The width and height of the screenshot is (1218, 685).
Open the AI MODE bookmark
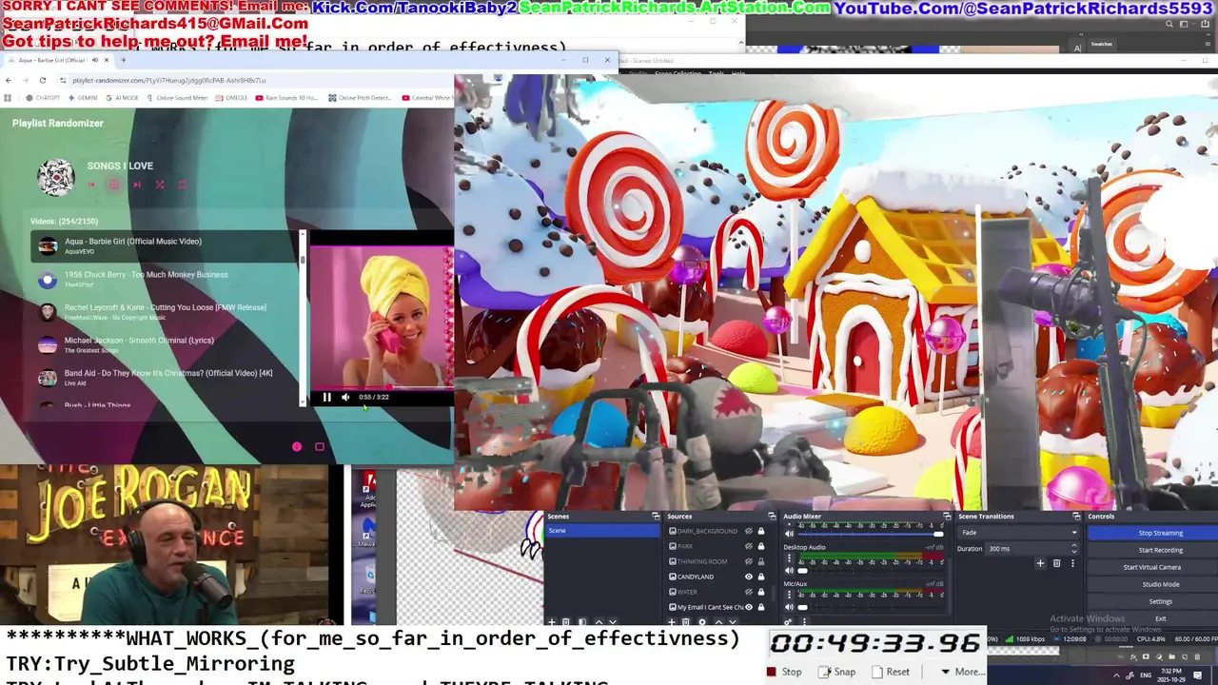pyautogui.click(x=121, y=97)
